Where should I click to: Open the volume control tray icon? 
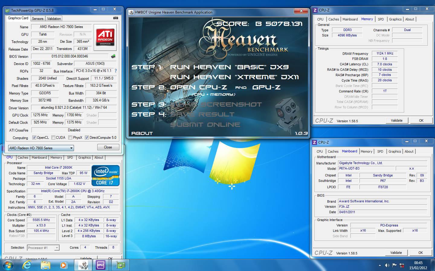387,265
